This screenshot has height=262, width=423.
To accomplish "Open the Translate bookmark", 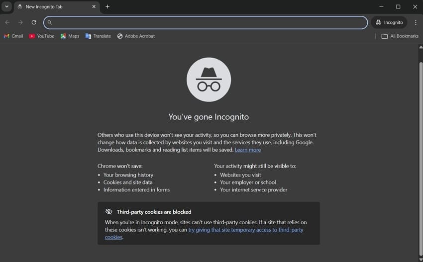I will pos(98,36).
